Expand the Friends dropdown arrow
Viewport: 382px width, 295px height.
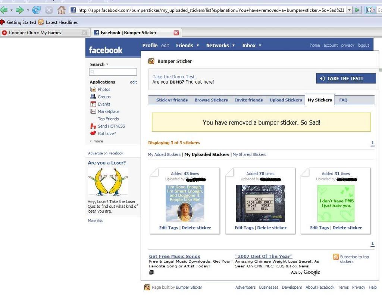[x=198, y=45]
